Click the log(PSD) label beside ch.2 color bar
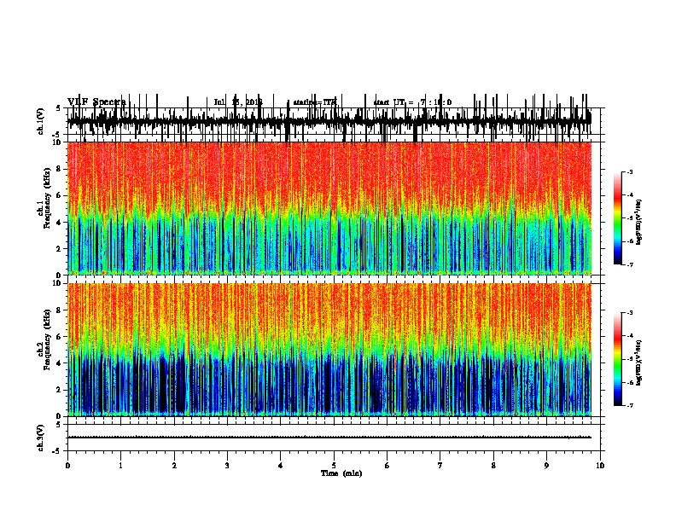Viewport: 676px width, 522px height. [x=639, y=363]
